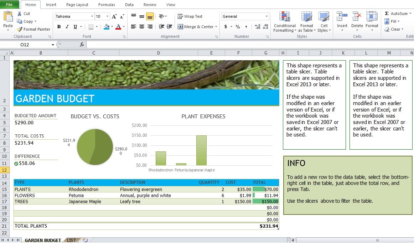Increase font size with grow font icon
The image size is (414, 243).
(114, 16)
